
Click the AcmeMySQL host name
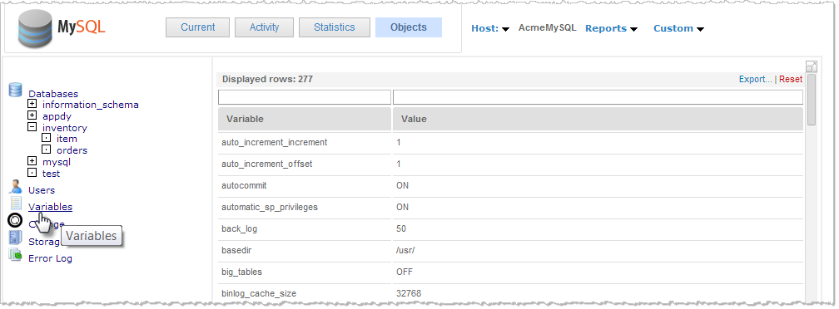(548, 27)
